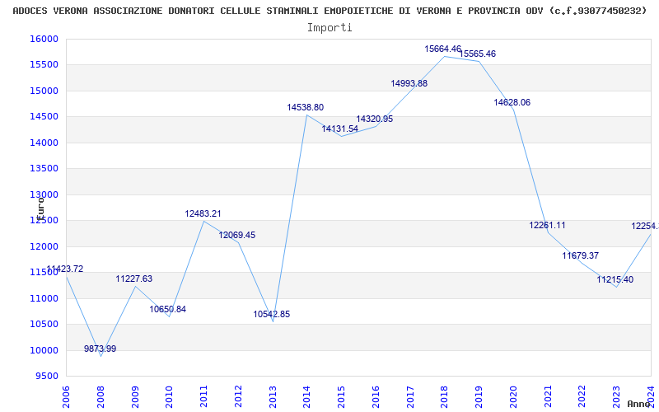This screenshot has width=659, height=412.
Task: Click the x-axis year 2016
Action: tap(376, 397)
